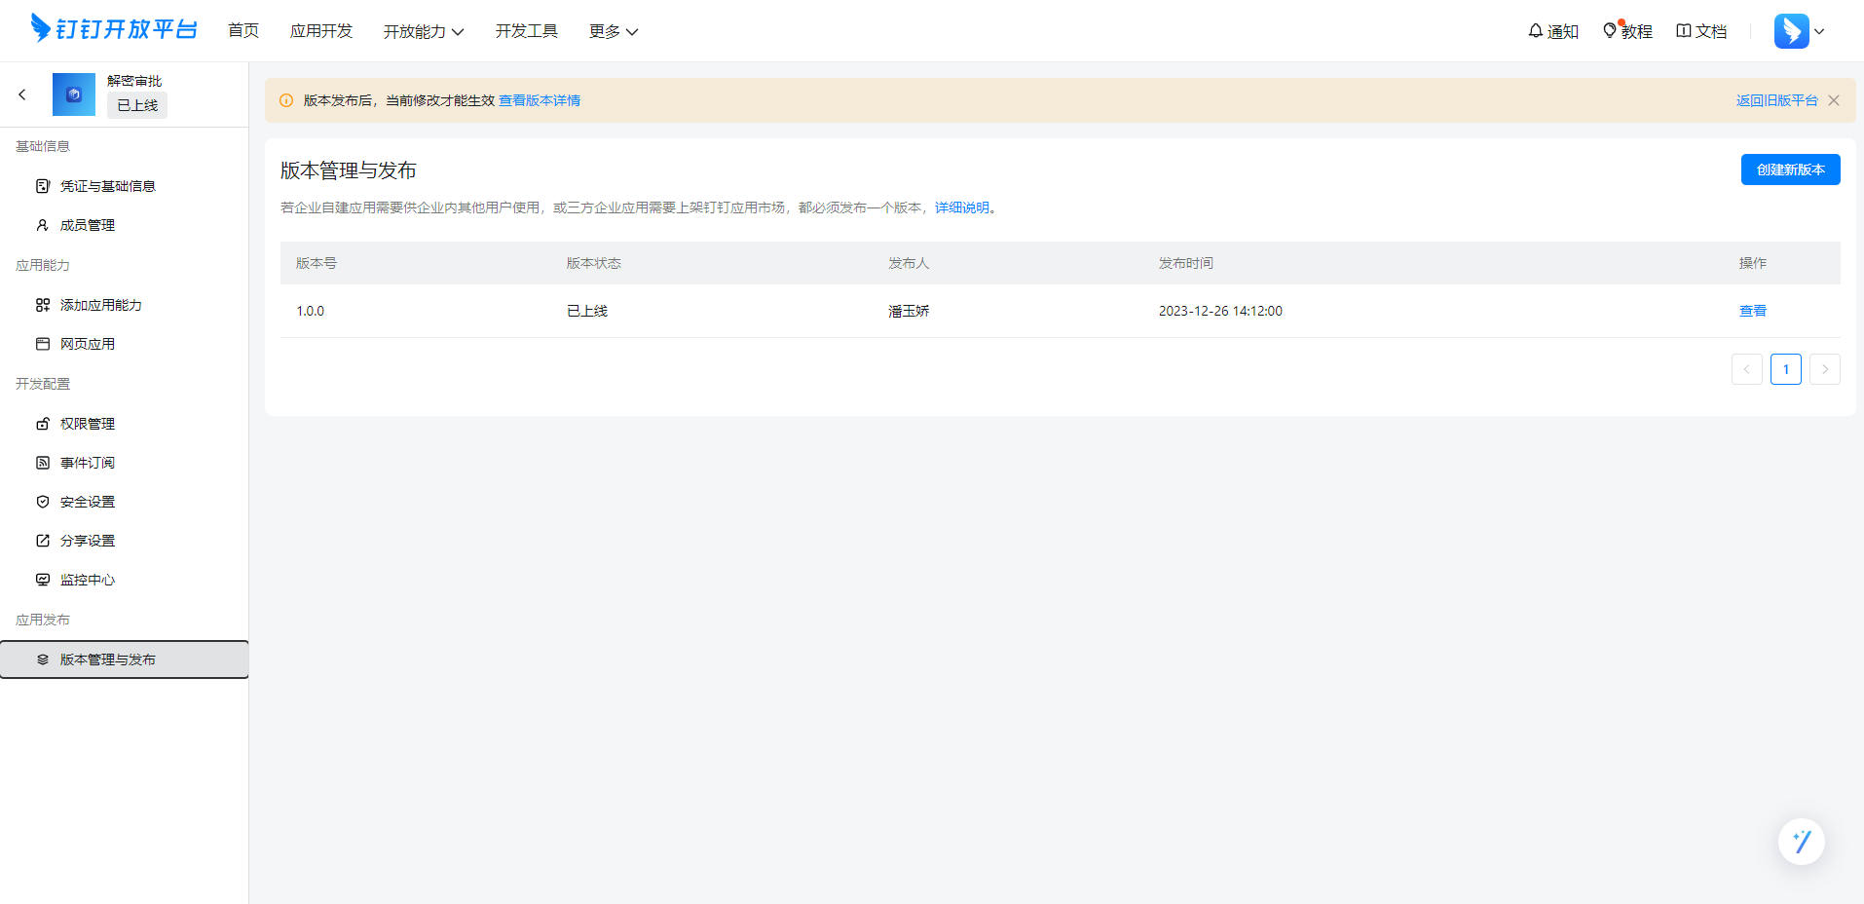Go to 应用开发 in top navigation
This screenshot has width=1864, height=904.
[x=321, y=31]
